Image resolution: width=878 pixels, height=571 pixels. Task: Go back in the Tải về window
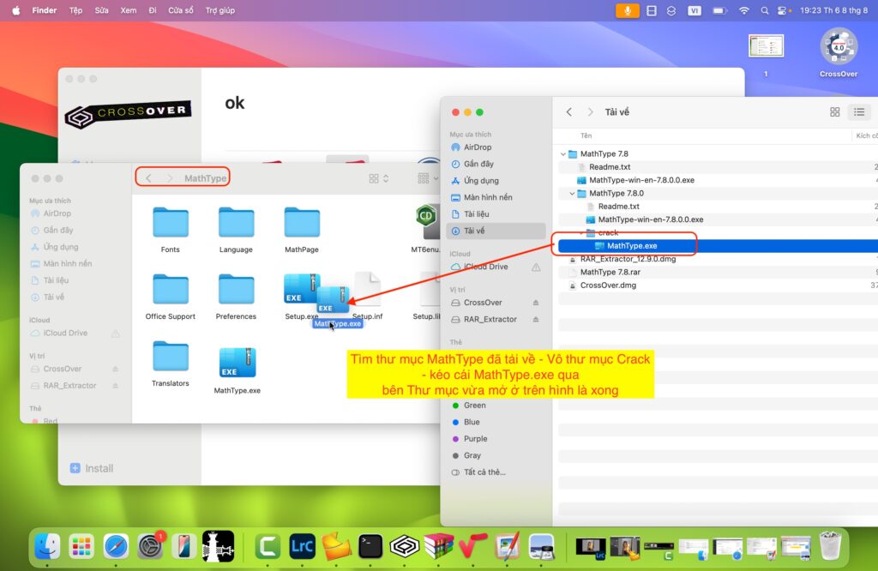tap(568, 112)
